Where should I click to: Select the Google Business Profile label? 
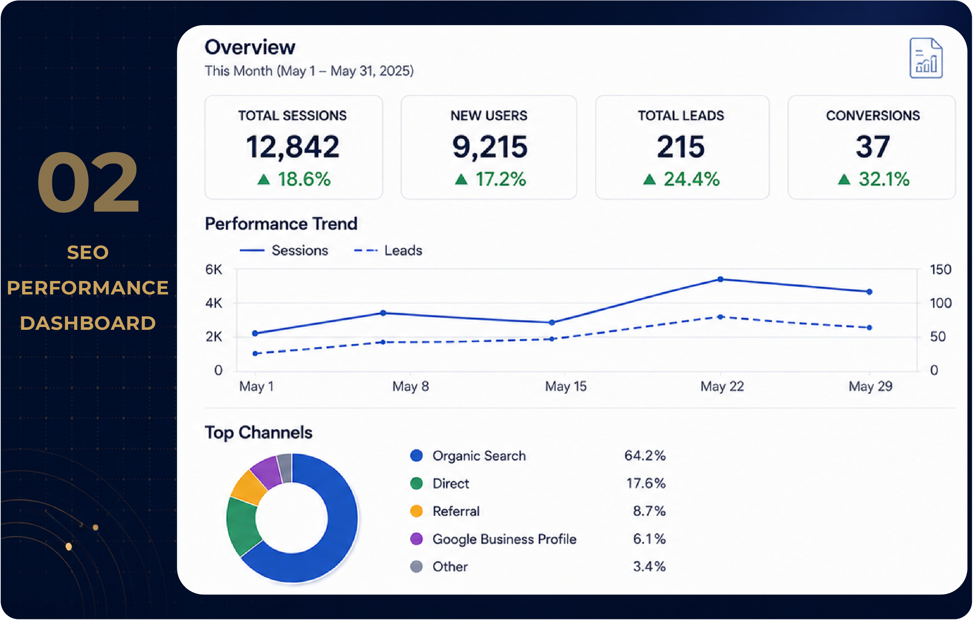tap(504, 539)
